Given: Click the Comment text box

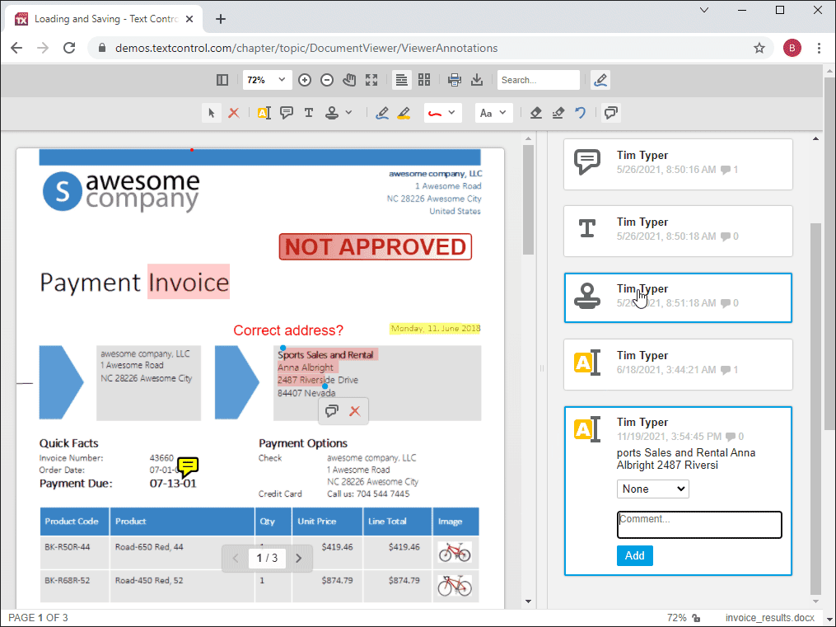Looking at the screenshot, I should 699,525.
